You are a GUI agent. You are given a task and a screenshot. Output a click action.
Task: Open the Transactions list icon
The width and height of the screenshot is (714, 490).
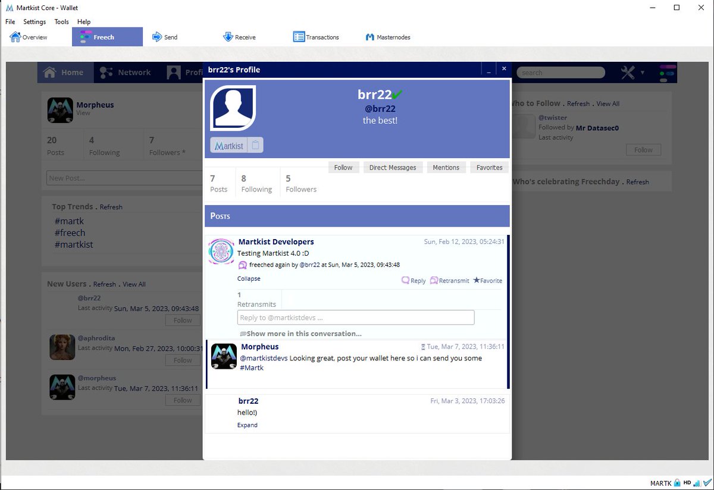coord(299,37)
